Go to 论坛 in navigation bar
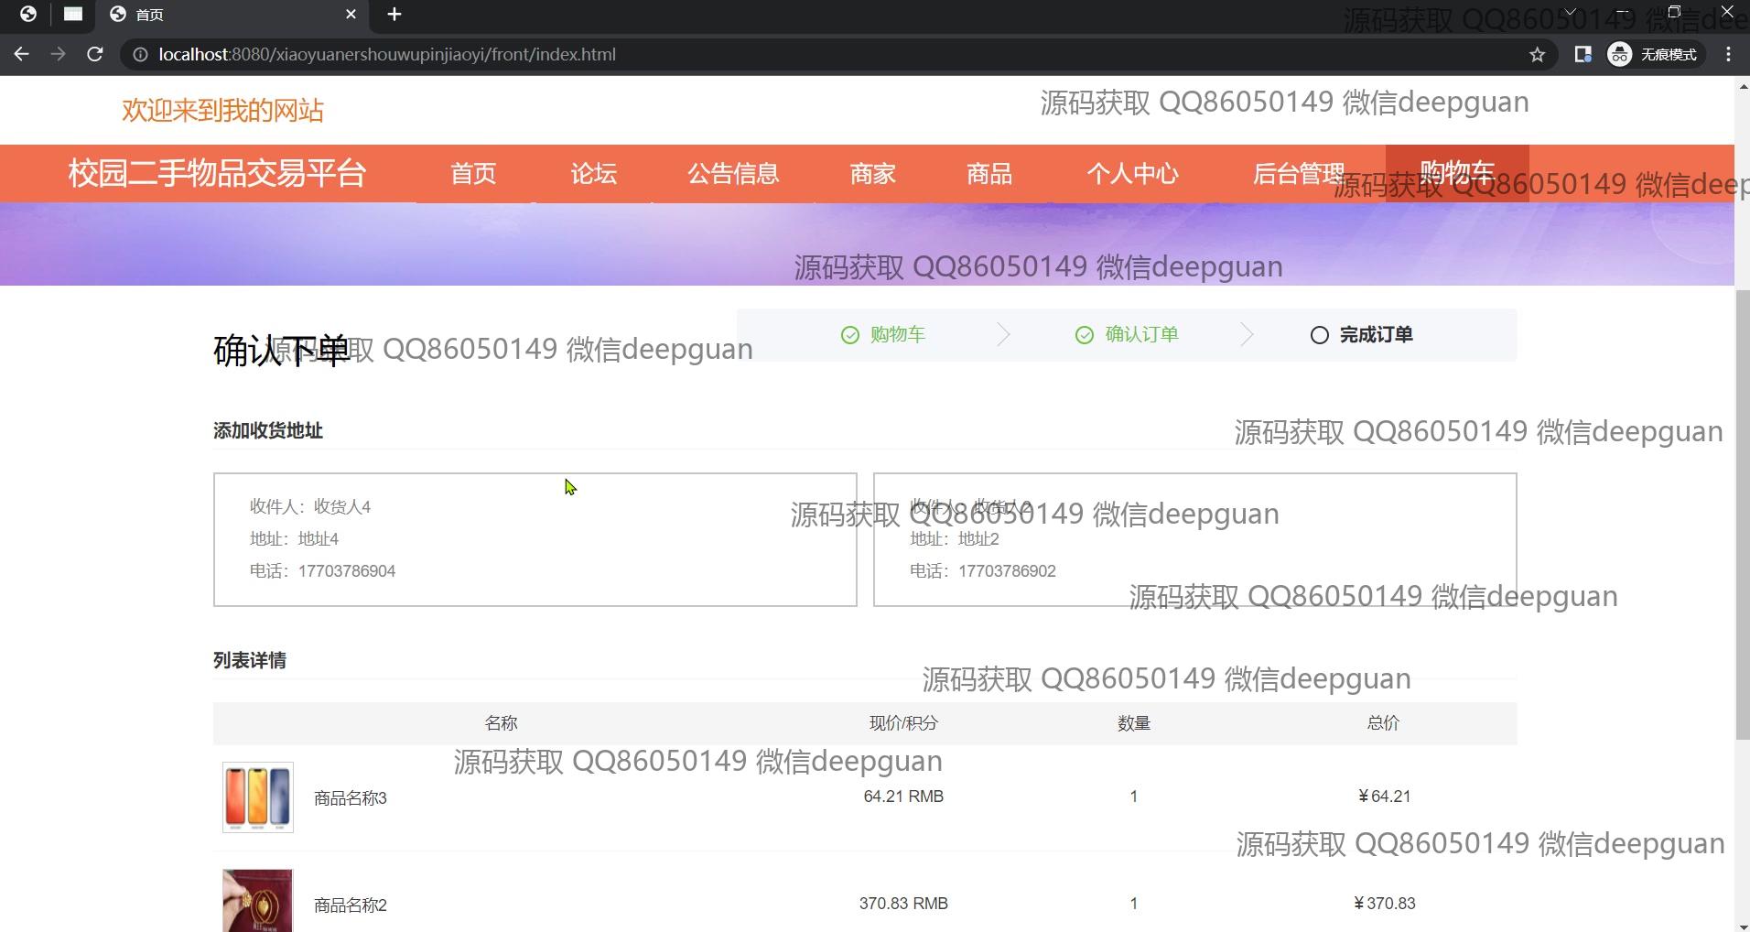 (593, 174)
